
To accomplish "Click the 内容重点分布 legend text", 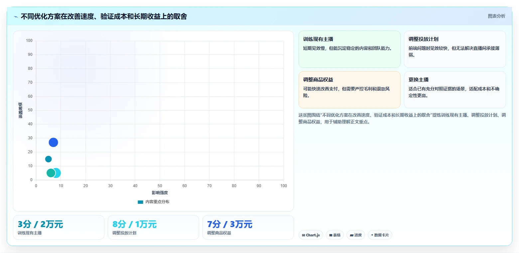I will point(157,202).
